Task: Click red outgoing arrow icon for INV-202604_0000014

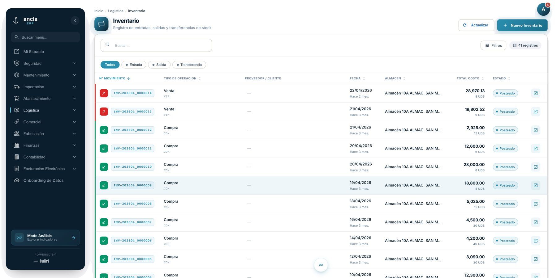Action: [104, 93]
